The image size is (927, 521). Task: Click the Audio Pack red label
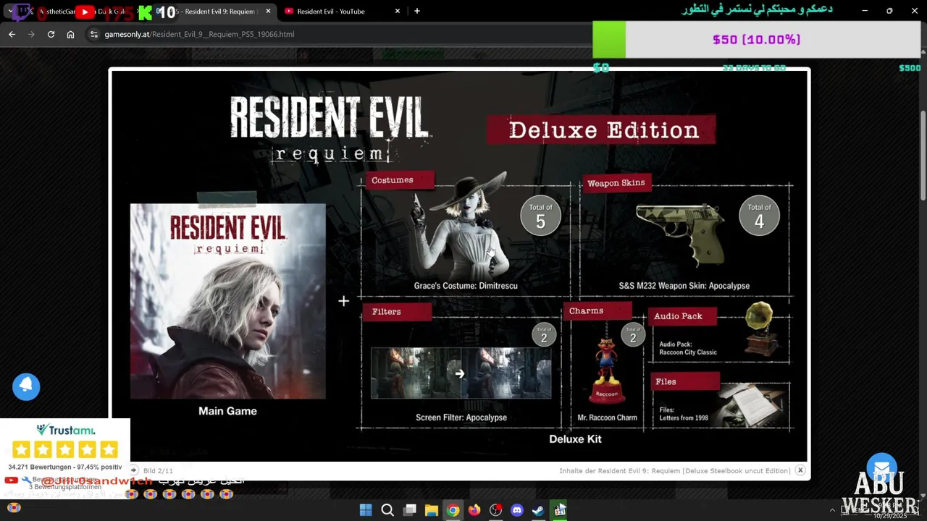pyautogui.click(x=681, y=316)
